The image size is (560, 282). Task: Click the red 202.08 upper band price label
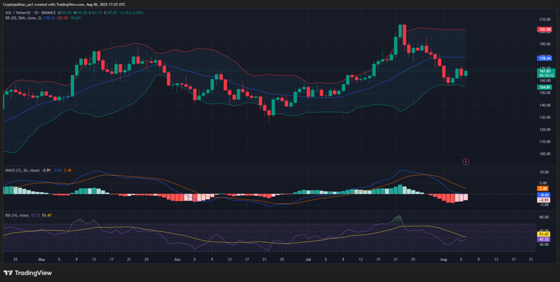[544, 29]
